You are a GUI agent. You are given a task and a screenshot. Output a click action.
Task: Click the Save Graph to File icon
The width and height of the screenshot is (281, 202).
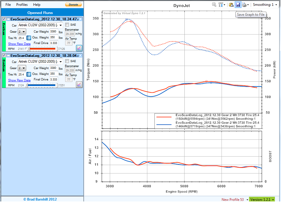coord(238,5)
